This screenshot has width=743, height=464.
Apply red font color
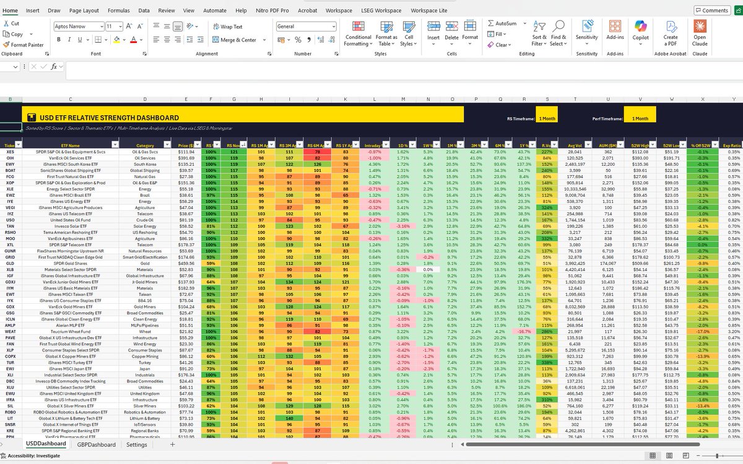(133, 40)
